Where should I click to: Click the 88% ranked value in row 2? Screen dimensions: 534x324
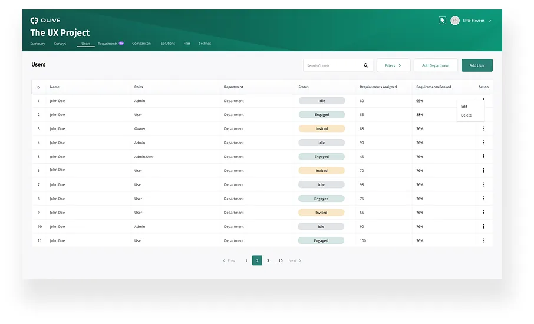click(420, 115)
